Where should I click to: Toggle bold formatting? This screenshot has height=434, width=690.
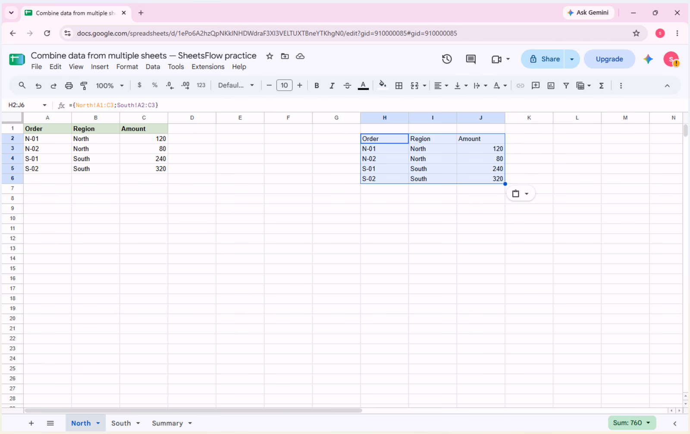point(317,86)
